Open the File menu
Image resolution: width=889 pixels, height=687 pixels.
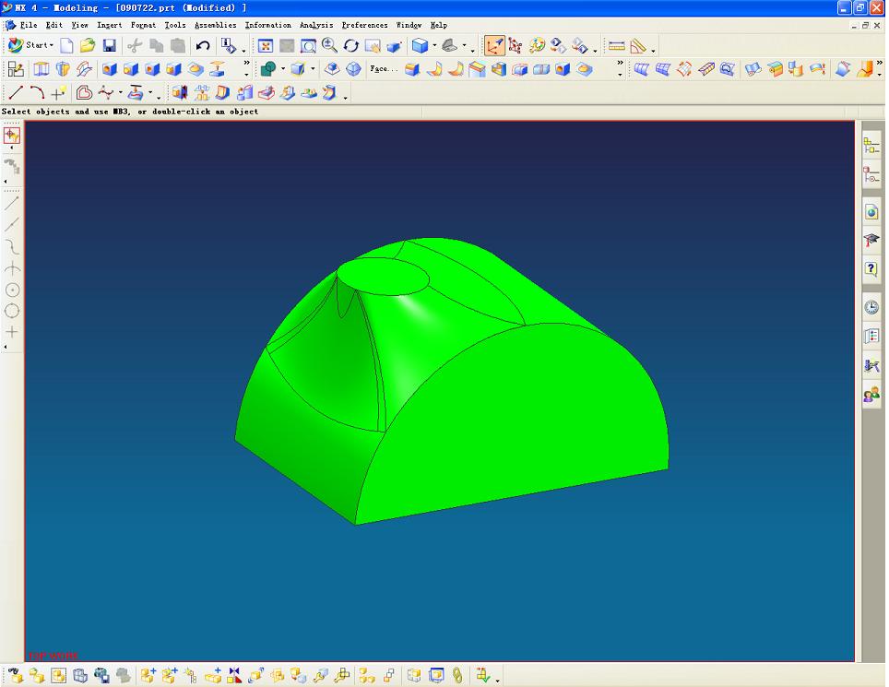(x=29, y=25)
